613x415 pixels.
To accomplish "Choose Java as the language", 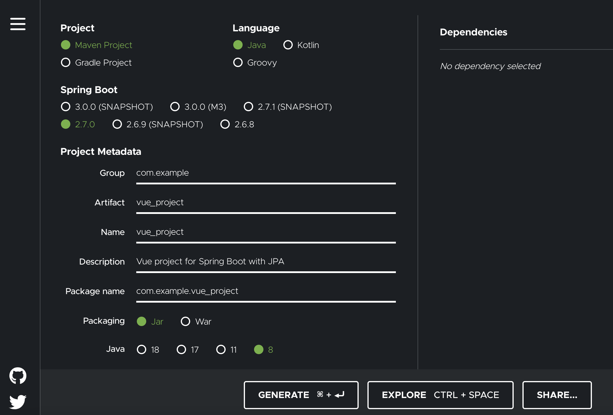I will [249, 45].
